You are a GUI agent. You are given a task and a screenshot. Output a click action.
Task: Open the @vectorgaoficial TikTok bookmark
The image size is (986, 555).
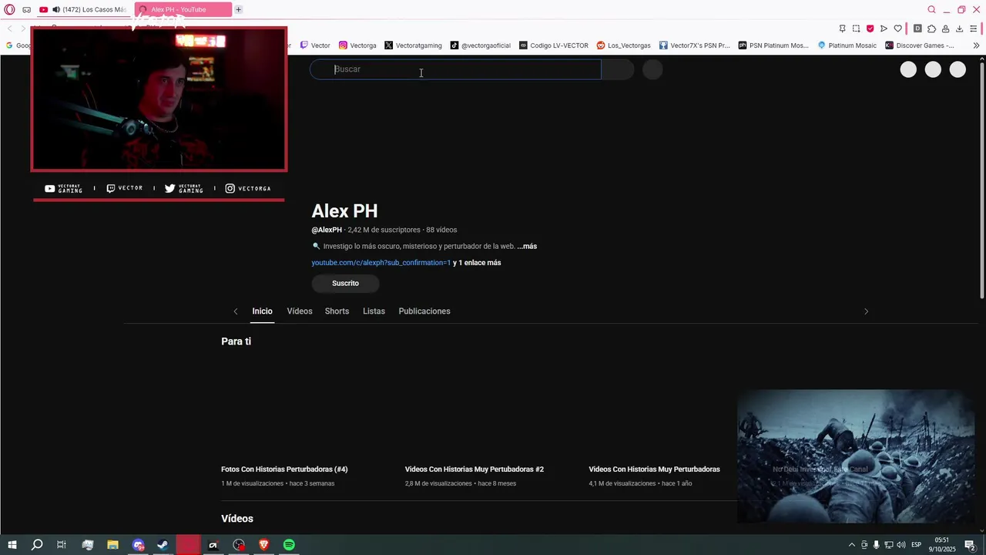pos(481,45)
